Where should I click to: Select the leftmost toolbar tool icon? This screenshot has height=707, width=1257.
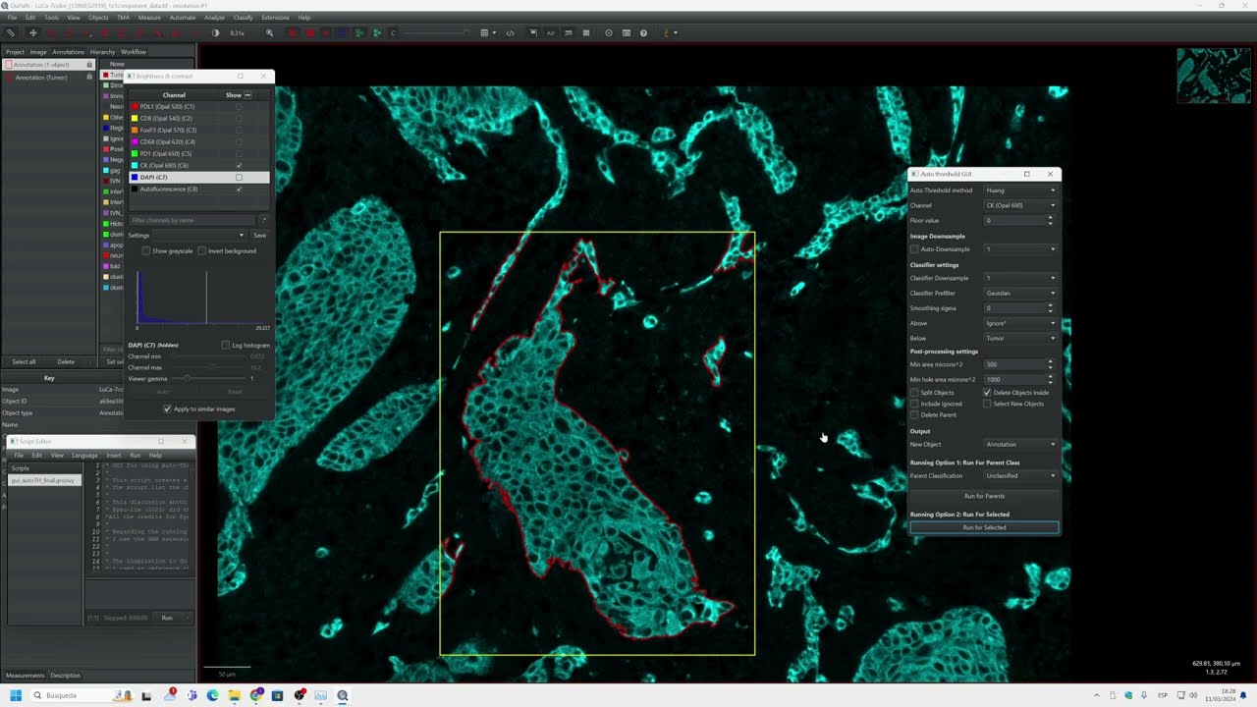11,32
